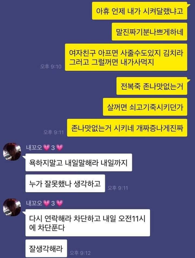Open the upper sender profile photo

point(12,151)
